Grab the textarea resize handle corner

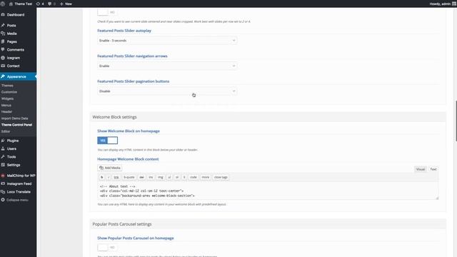pos(437,198)
